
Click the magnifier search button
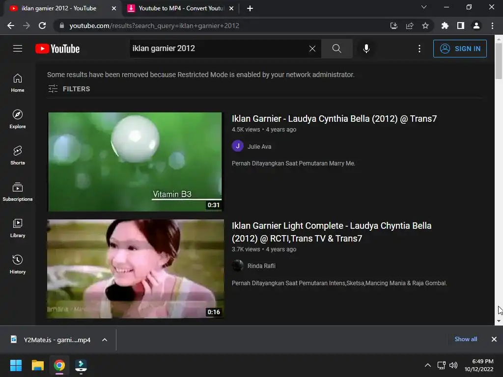point(336,49)
